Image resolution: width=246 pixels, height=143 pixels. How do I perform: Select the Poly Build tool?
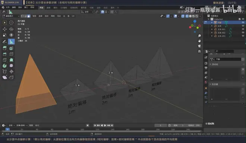11,60
